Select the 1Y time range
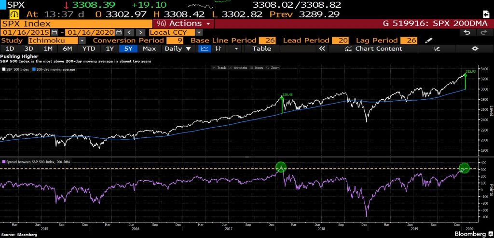Screen dimensions: 494x238 coord(110,49)
